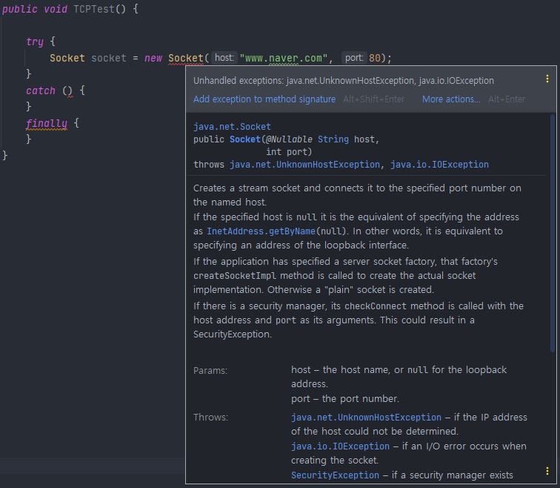Open the java.net.Socket class link
Screen dimensions: 560x488
(x=232, y=127)
